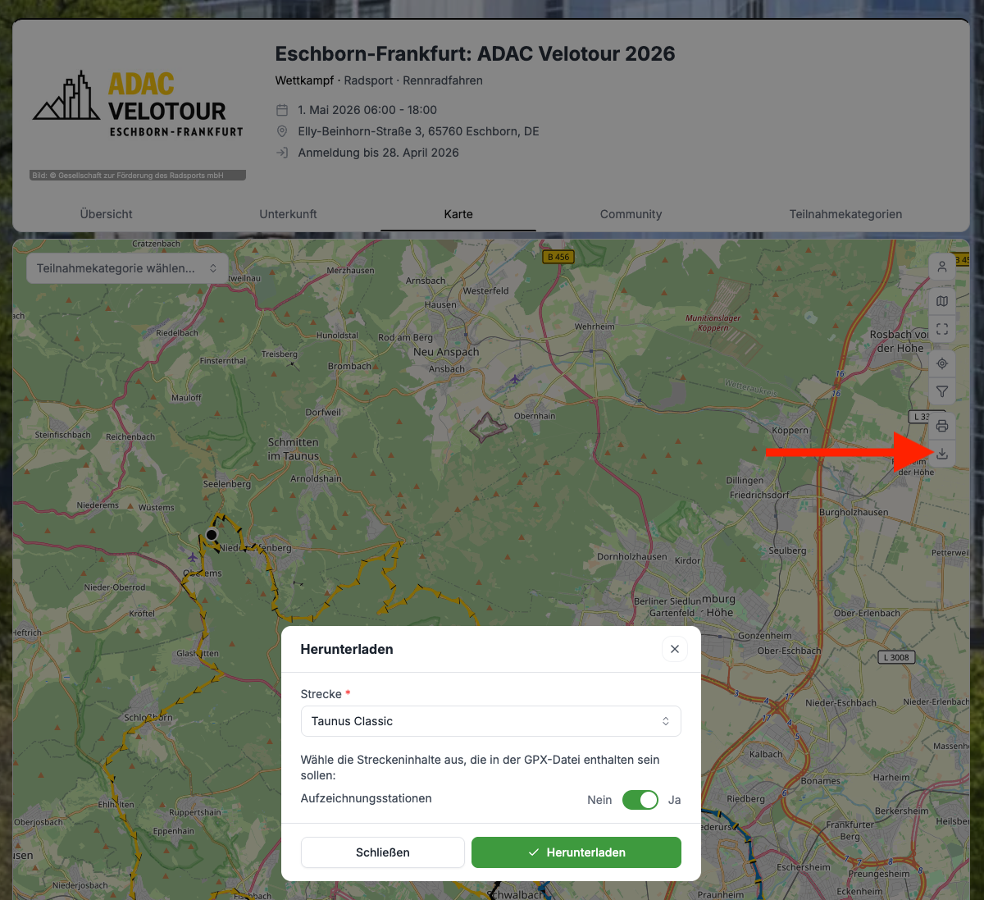Open the map layers icon

pos(942,301)
